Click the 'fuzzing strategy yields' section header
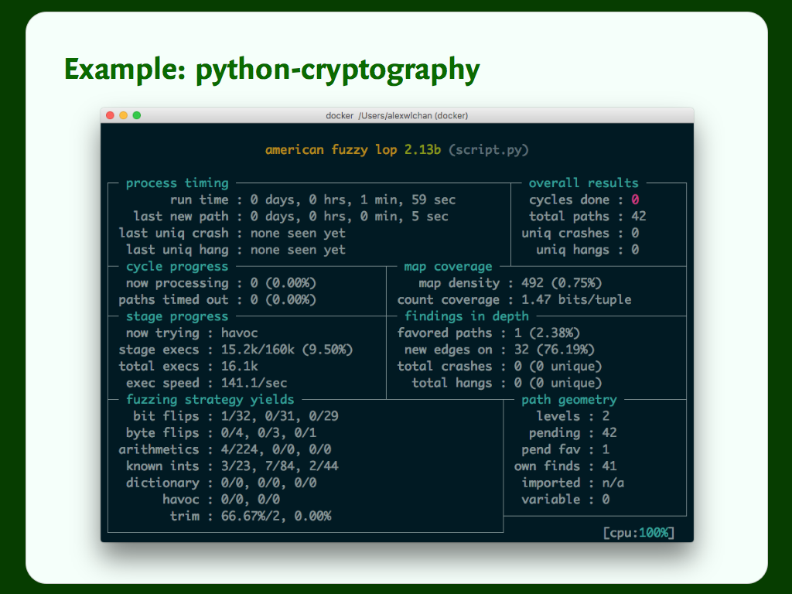Screen dimensions: 792x594 pos(210,400)
